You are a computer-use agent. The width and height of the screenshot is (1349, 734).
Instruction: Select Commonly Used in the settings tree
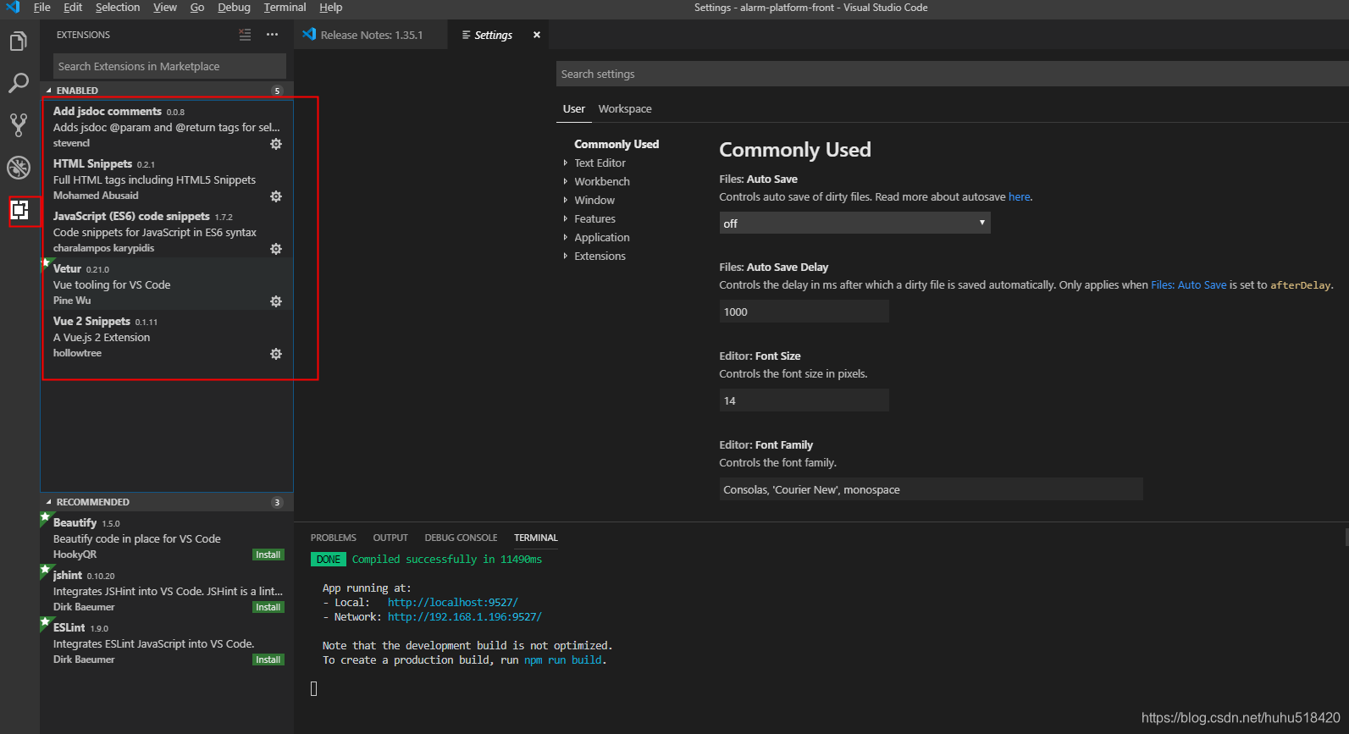pos(616,144)
